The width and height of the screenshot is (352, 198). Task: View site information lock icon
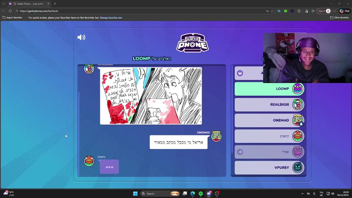point(17,11)
